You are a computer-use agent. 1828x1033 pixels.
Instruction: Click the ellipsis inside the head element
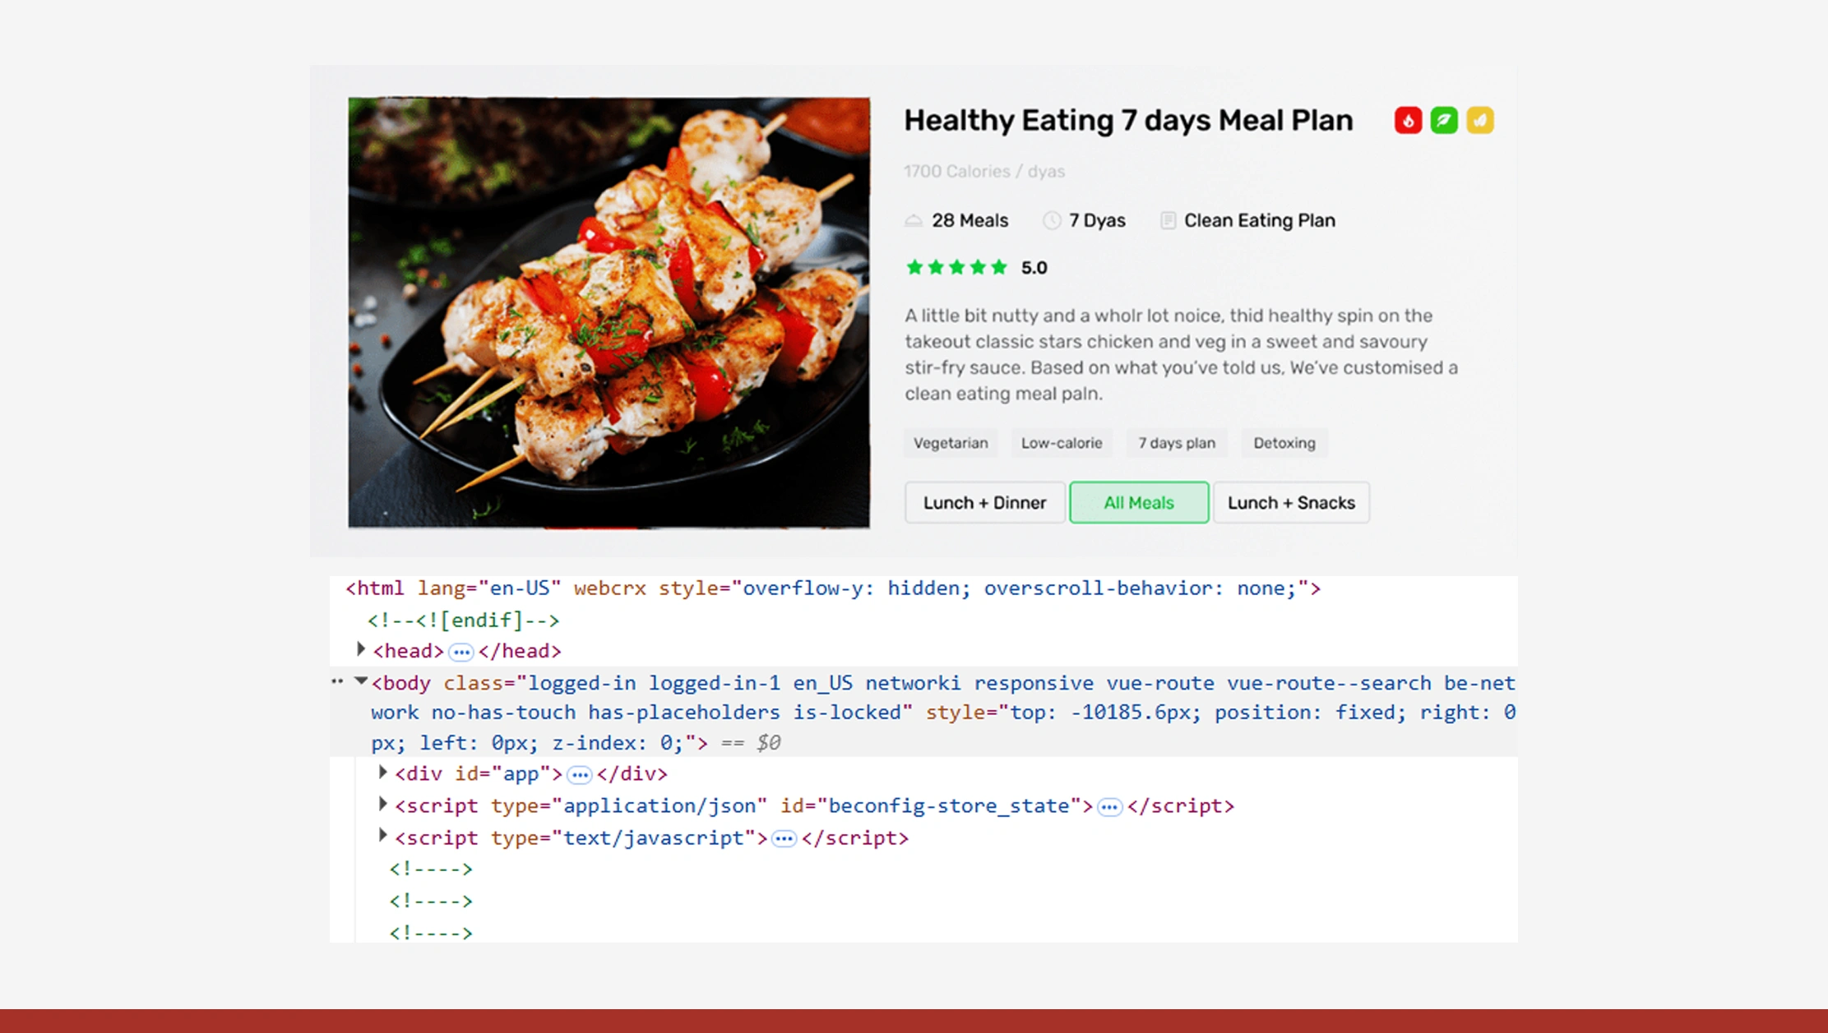click(x=461, y=651)
